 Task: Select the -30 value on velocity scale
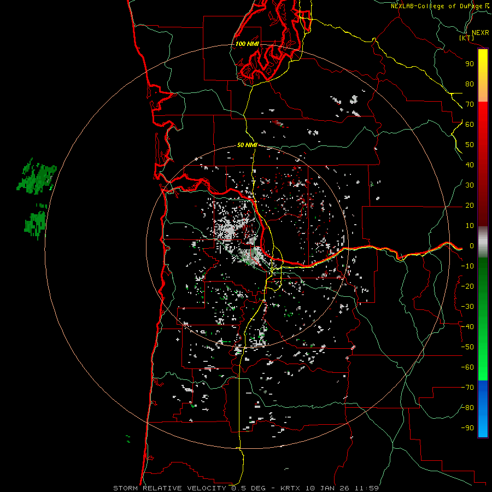(x=467, y=307)
